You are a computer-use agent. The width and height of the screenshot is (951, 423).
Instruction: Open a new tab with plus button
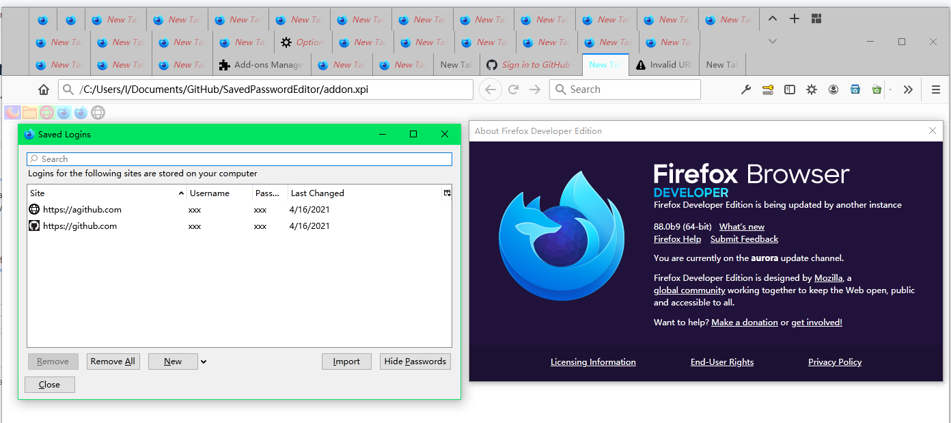click(x=795, y=19)
